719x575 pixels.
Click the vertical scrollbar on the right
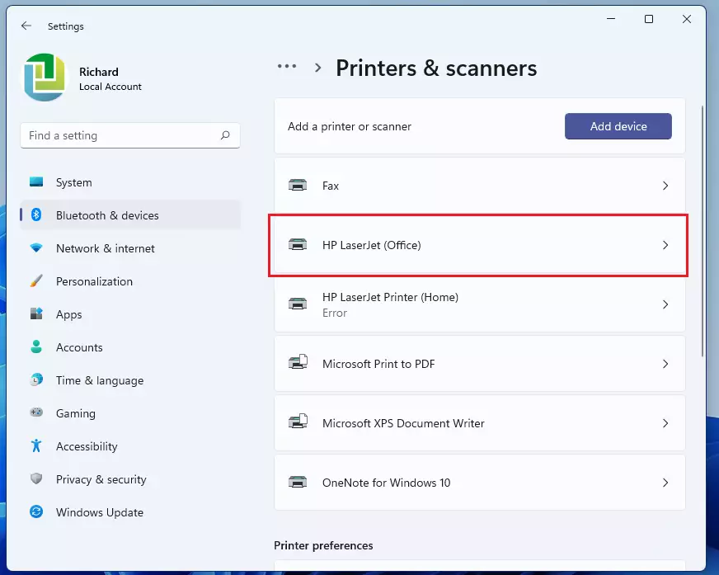pyautogui.click(x=703, y=231)
